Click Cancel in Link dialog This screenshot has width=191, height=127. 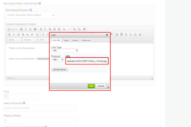101,86
